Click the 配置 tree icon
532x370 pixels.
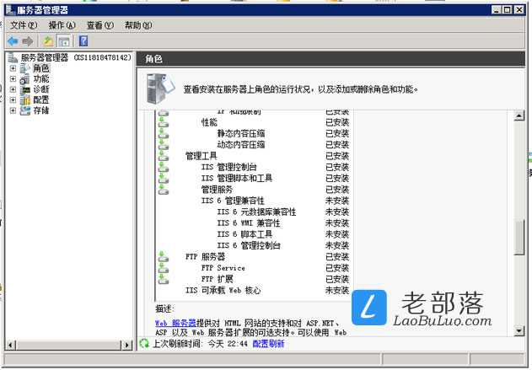pyautogui.click(x=24, y=100)
